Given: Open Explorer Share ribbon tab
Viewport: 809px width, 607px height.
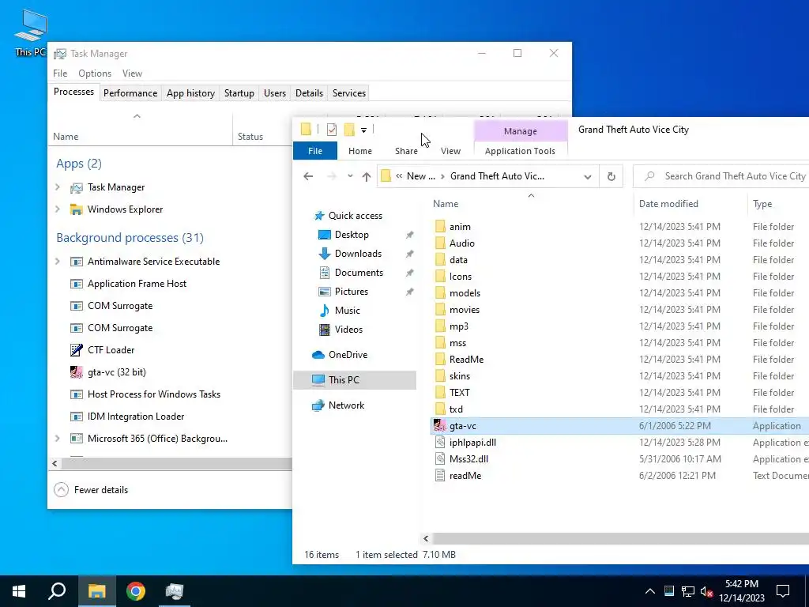Looking at the screenshot, I should (x=406, y=151).
